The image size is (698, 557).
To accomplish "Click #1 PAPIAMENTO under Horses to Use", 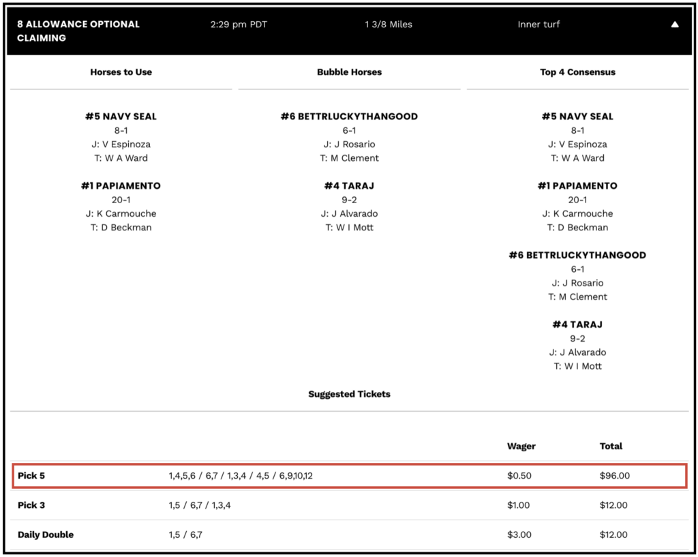I will click(x=121, y=186).
